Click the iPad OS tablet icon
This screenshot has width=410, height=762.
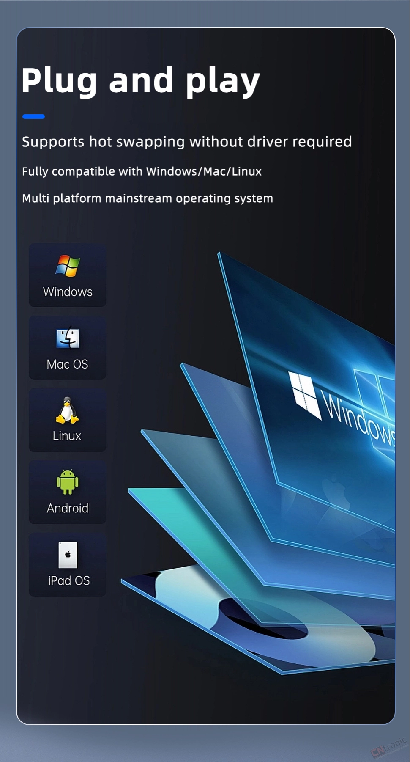pyautogui.click(x=68, y=555)
